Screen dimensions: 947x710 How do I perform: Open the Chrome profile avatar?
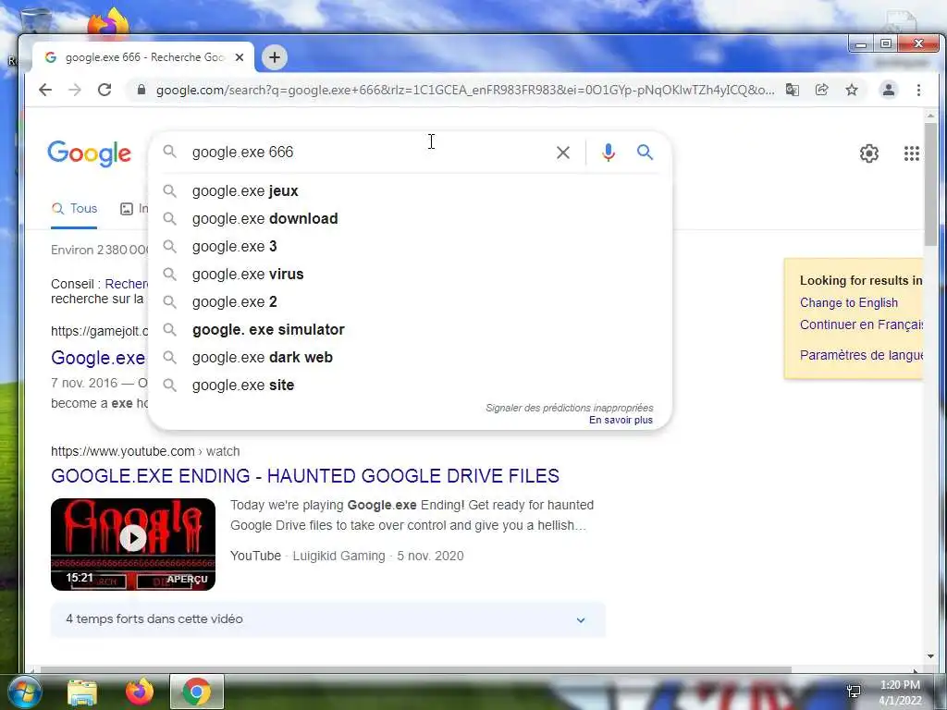889,90
